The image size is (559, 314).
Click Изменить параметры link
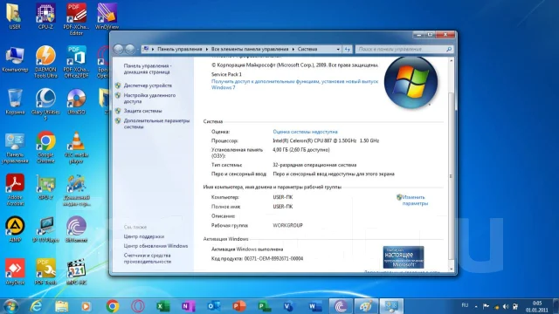coord(415,200)
